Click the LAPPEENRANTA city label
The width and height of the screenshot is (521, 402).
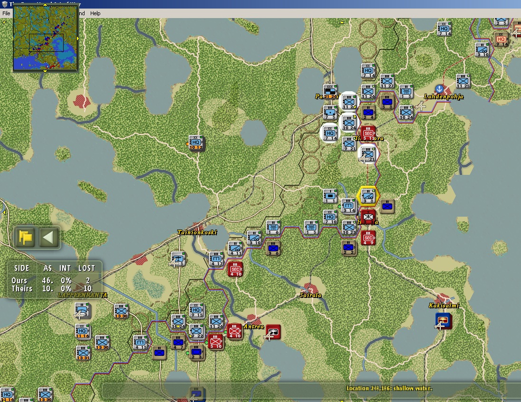tap(83, 295)
